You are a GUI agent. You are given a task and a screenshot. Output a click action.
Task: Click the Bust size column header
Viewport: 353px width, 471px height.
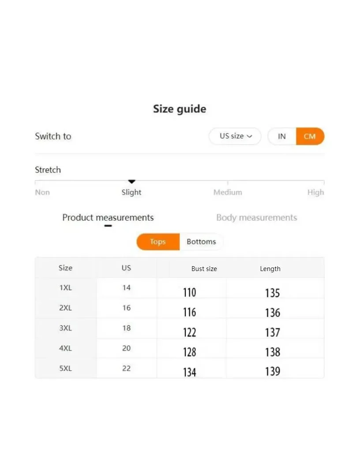click(204, 269)
